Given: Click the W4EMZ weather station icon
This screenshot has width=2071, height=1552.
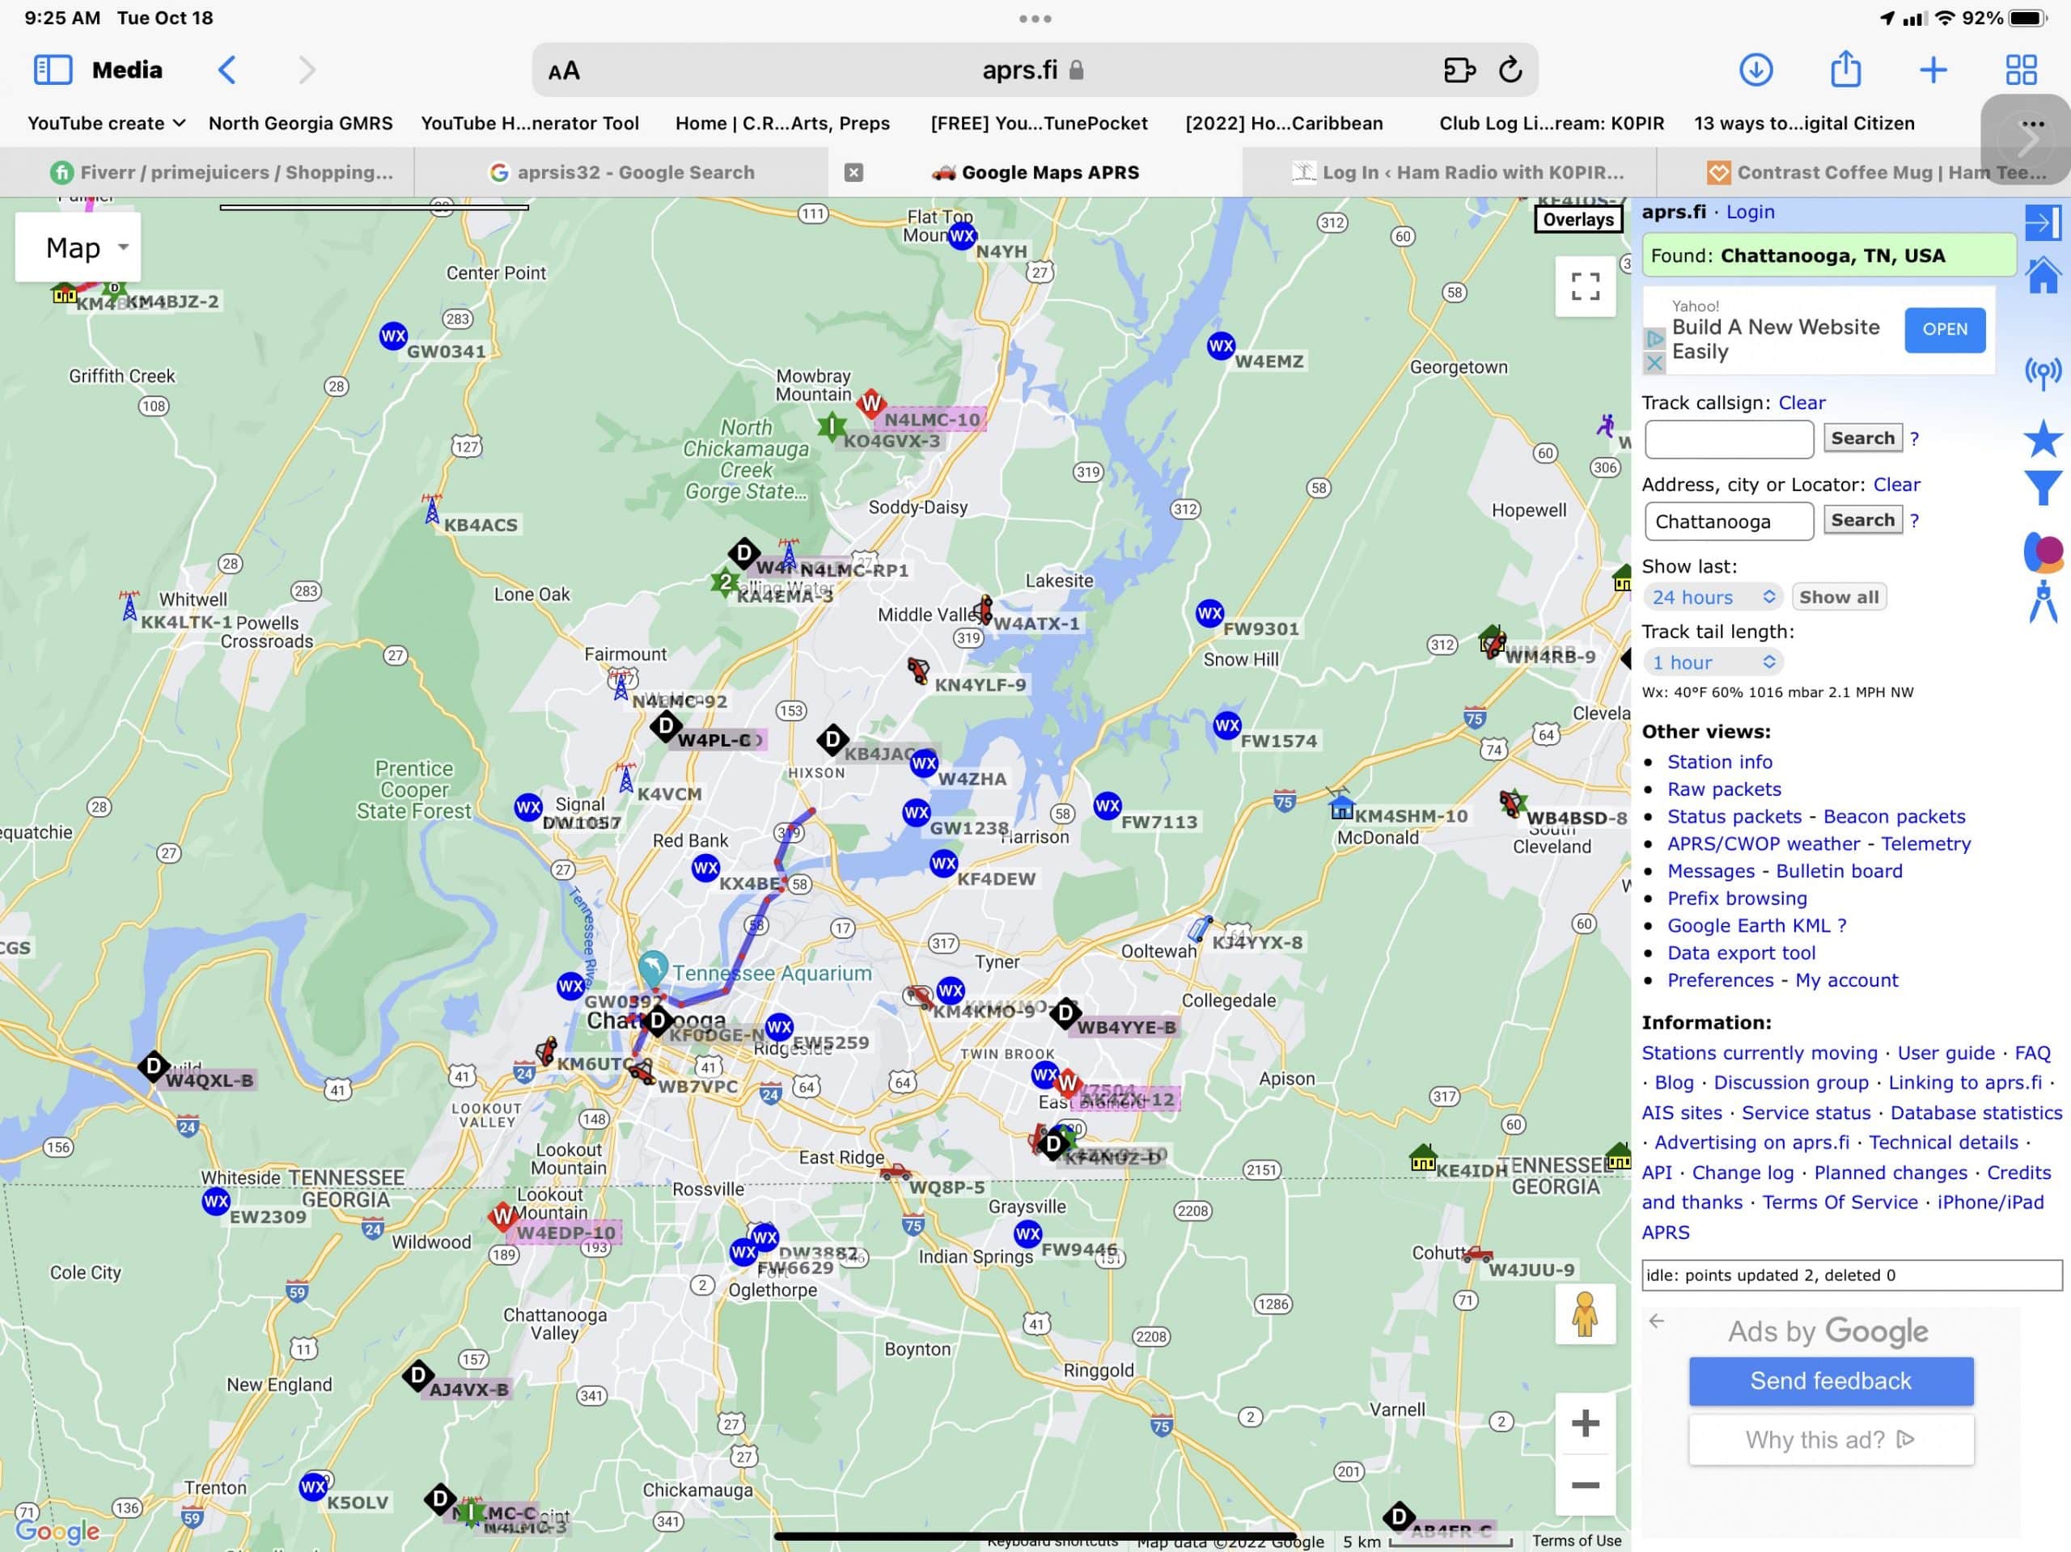Looking at the screenshot, I should tap(1220, 346).
